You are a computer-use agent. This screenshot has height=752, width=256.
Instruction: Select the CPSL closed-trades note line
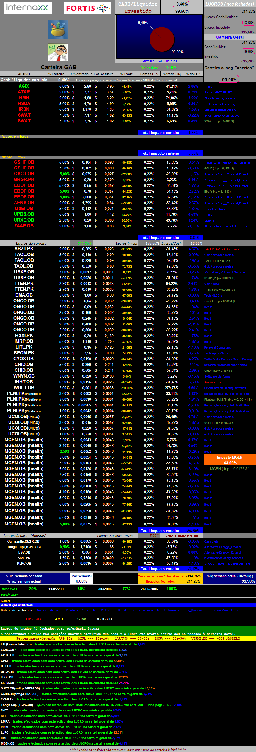tap(62, 661)
